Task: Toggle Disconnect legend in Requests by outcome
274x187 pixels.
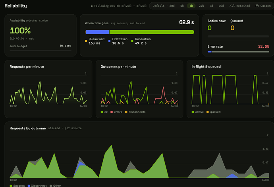Action: 37,185
